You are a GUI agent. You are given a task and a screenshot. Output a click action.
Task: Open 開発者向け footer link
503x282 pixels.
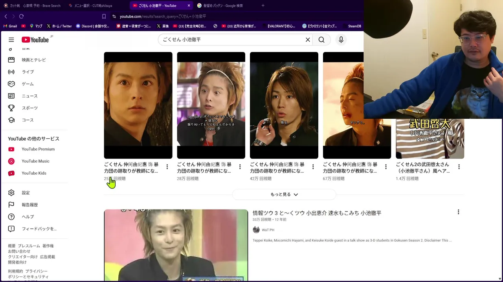tap(17, 262)
